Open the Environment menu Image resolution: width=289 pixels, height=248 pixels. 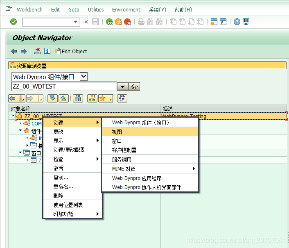click(126, 9)
